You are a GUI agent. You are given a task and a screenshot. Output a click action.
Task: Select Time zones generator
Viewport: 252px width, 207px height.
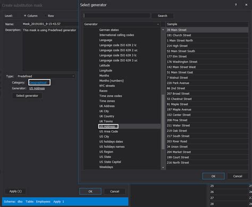tap(107, 101)
